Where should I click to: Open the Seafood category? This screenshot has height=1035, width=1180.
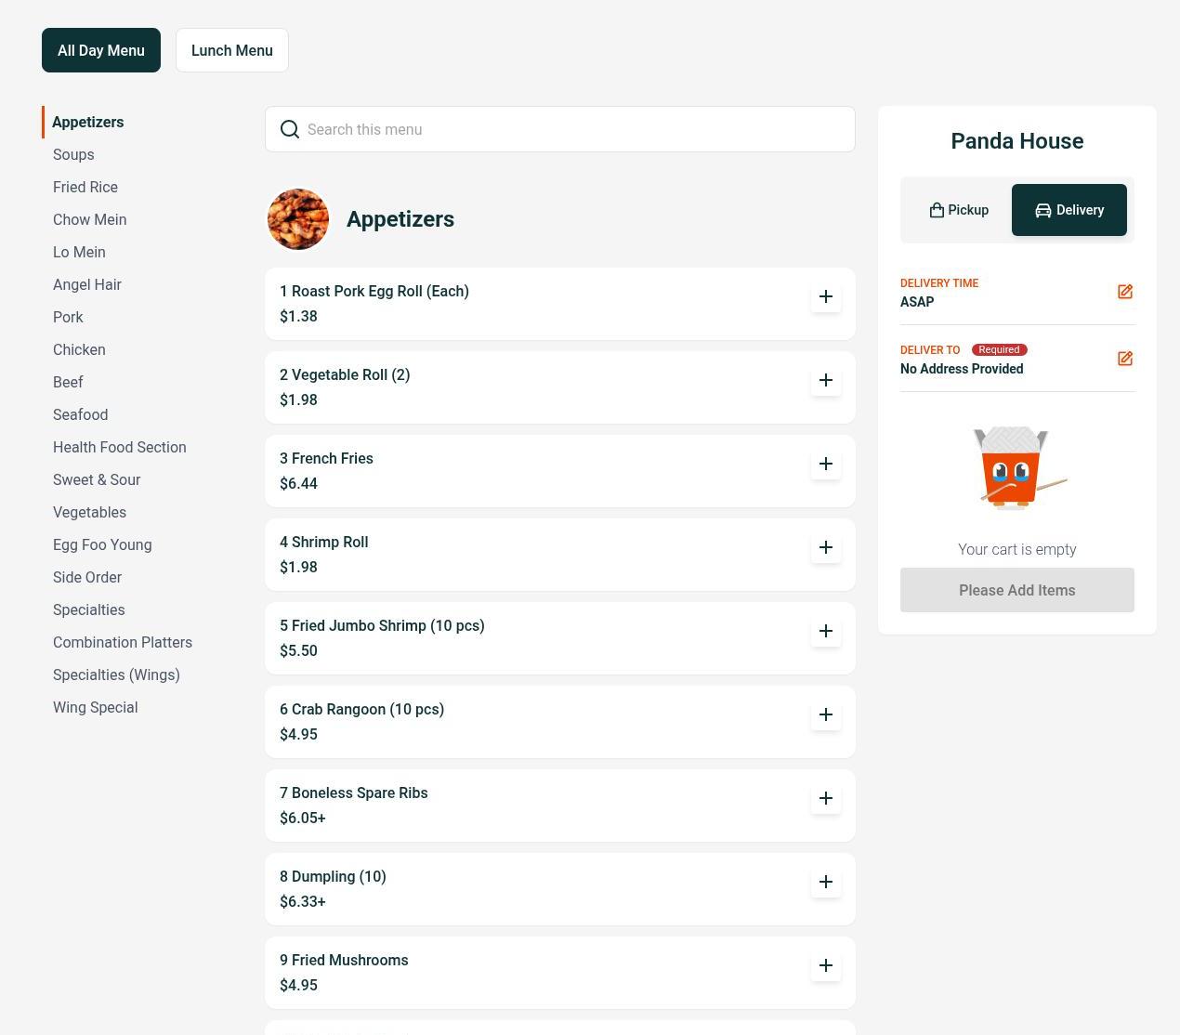[x=81, y=415]
